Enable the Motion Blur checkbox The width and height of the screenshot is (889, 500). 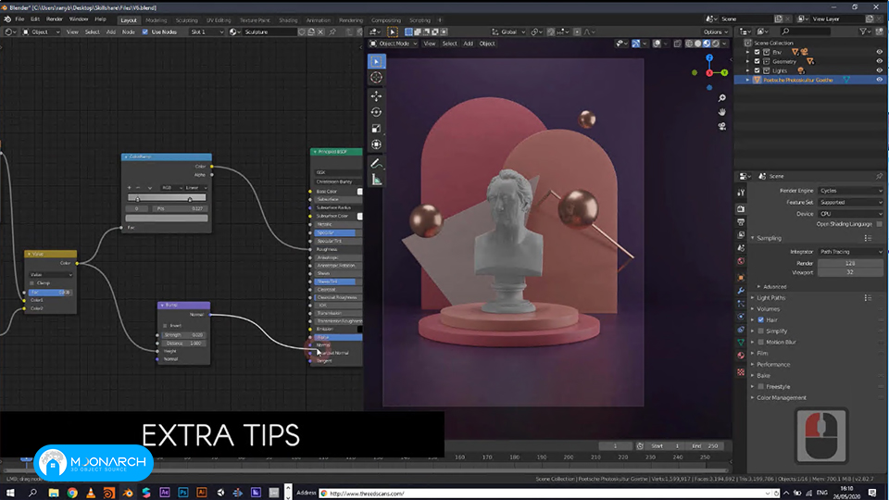point(761,343)
